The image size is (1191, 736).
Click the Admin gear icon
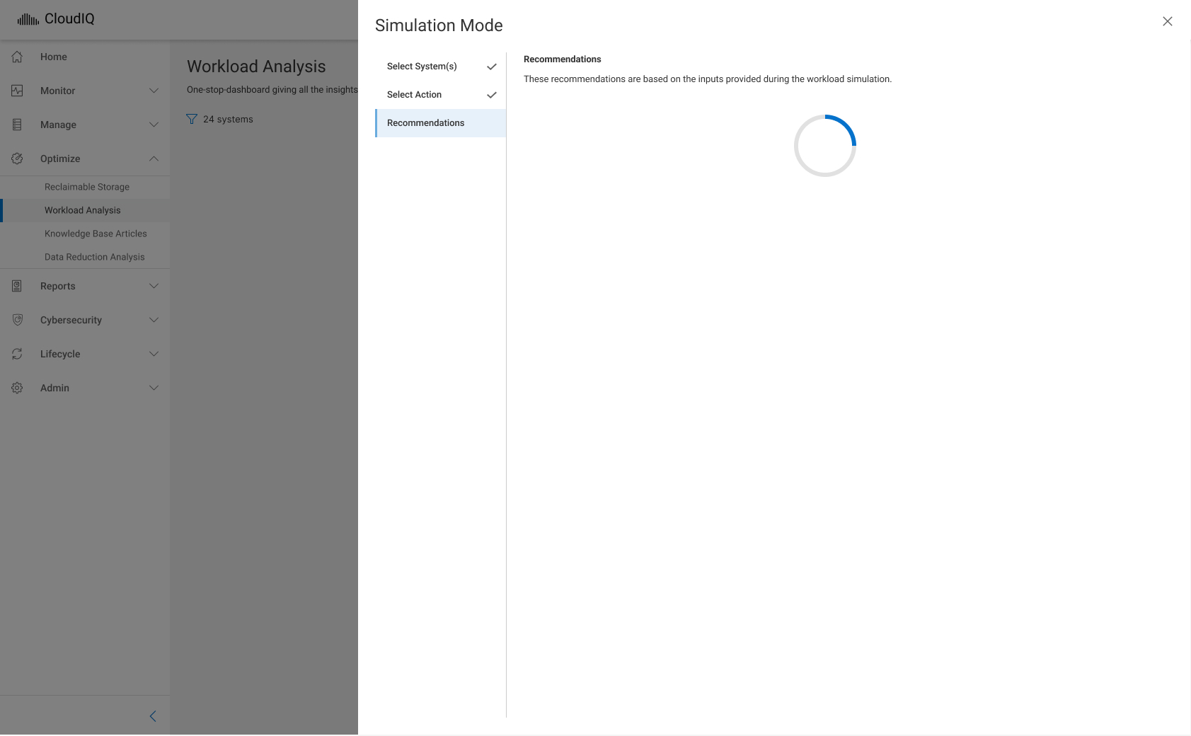[x=18, y=388]
